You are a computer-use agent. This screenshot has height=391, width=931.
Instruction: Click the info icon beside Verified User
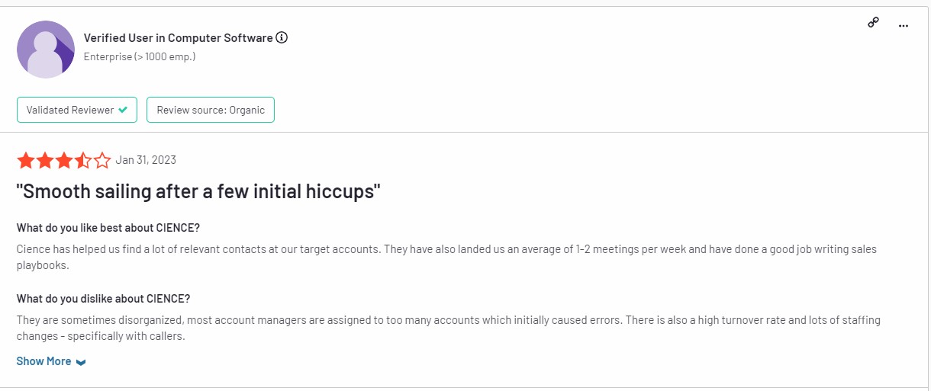coord(282,37)
